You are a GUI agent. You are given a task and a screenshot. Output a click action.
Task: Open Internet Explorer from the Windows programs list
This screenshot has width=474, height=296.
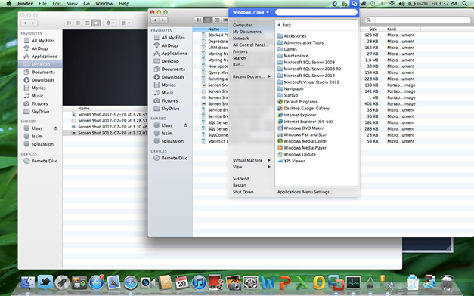[297, 115]
